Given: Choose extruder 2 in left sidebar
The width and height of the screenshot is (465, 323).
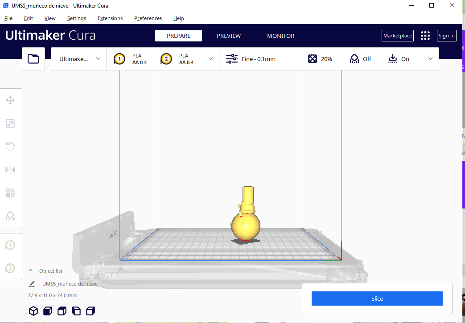Looking at the screenshot, I should tap(10, 268).
